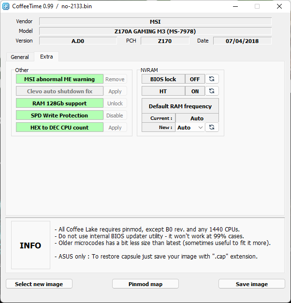Viewport: 291px width, 303px height.
Task: Close the CoffeeTime window
Action: (x=279, y=6)
